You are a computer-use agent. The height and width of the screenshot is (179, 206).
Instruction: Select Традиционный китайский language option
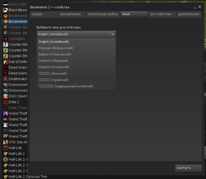coord(76,86)
